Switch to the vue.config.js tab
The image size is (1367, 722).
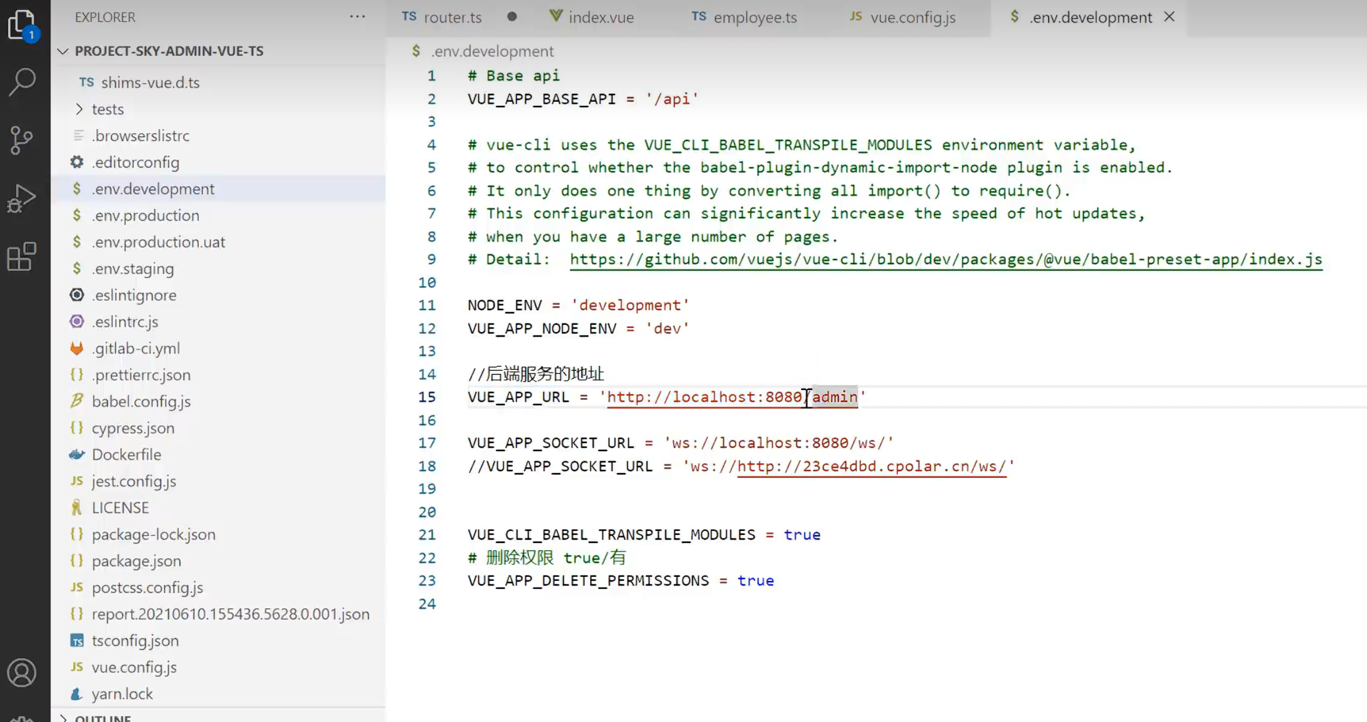(x=912, y=17)
